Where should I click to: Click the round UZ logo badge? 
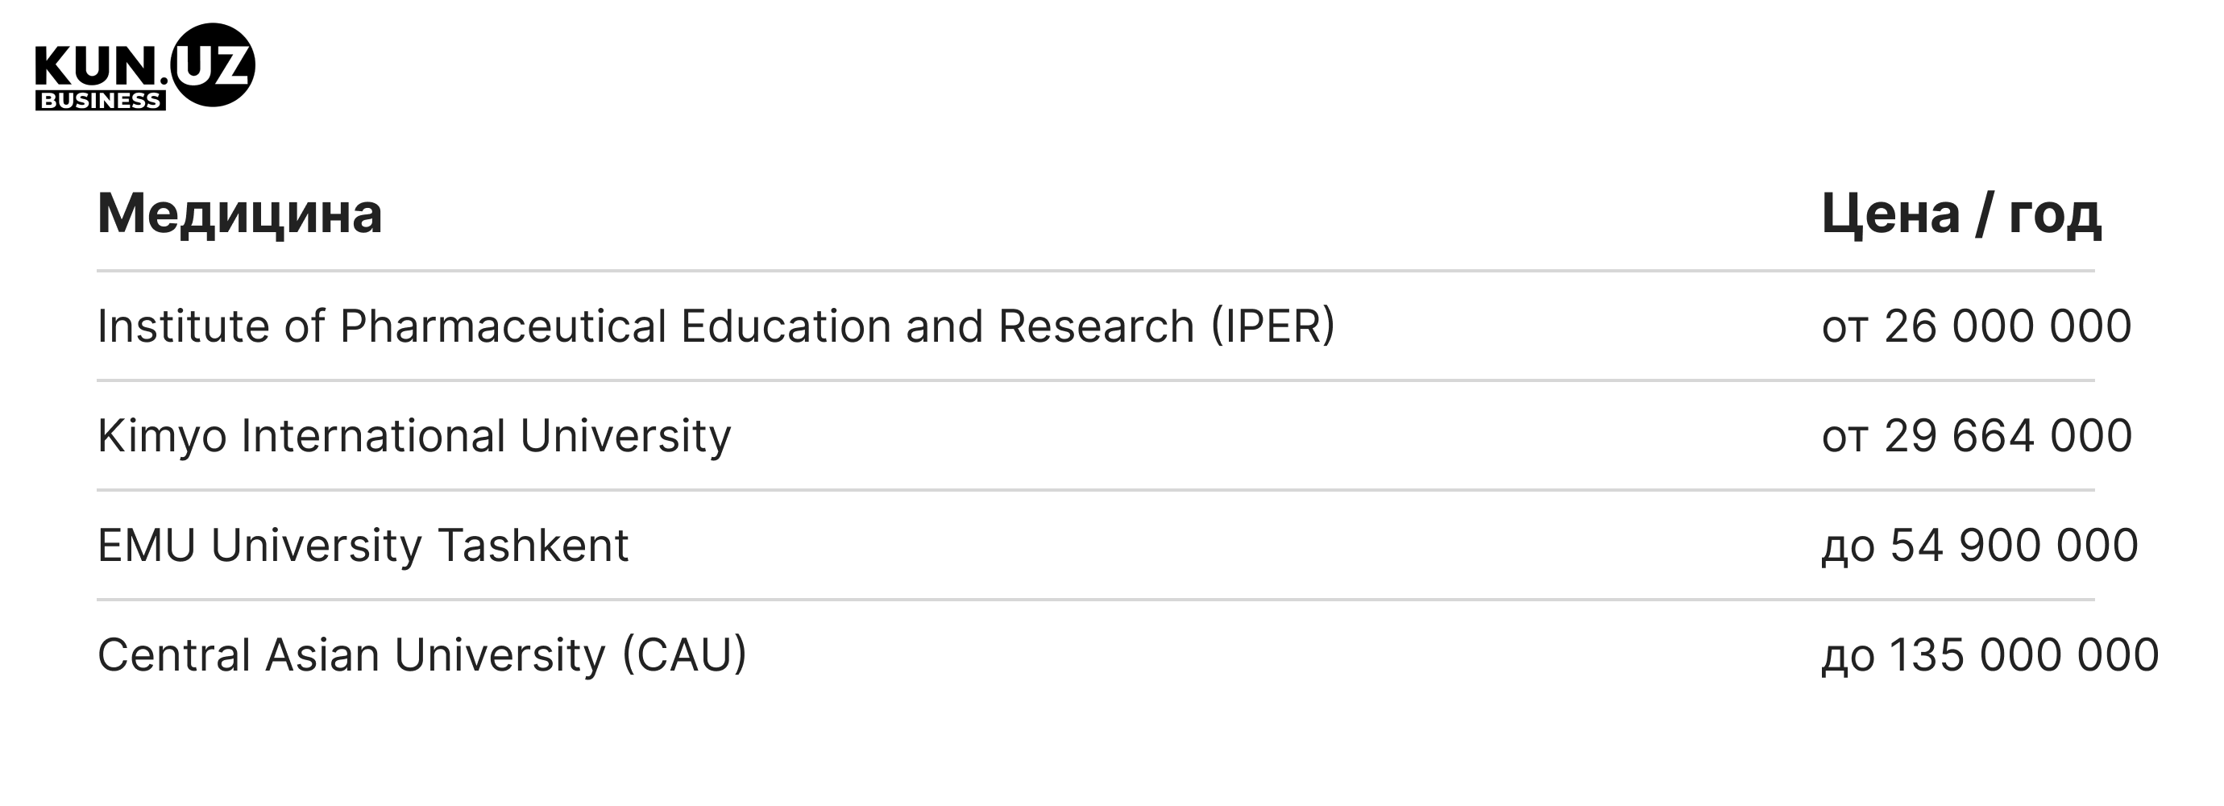pyautogui.click(x=213, y=64)
